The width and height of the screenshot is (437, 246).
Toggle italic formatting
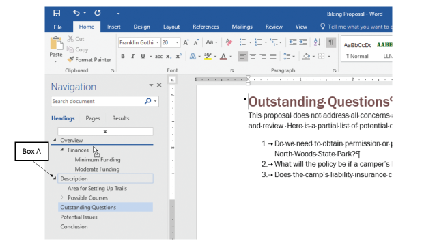[x=133, y=56]
